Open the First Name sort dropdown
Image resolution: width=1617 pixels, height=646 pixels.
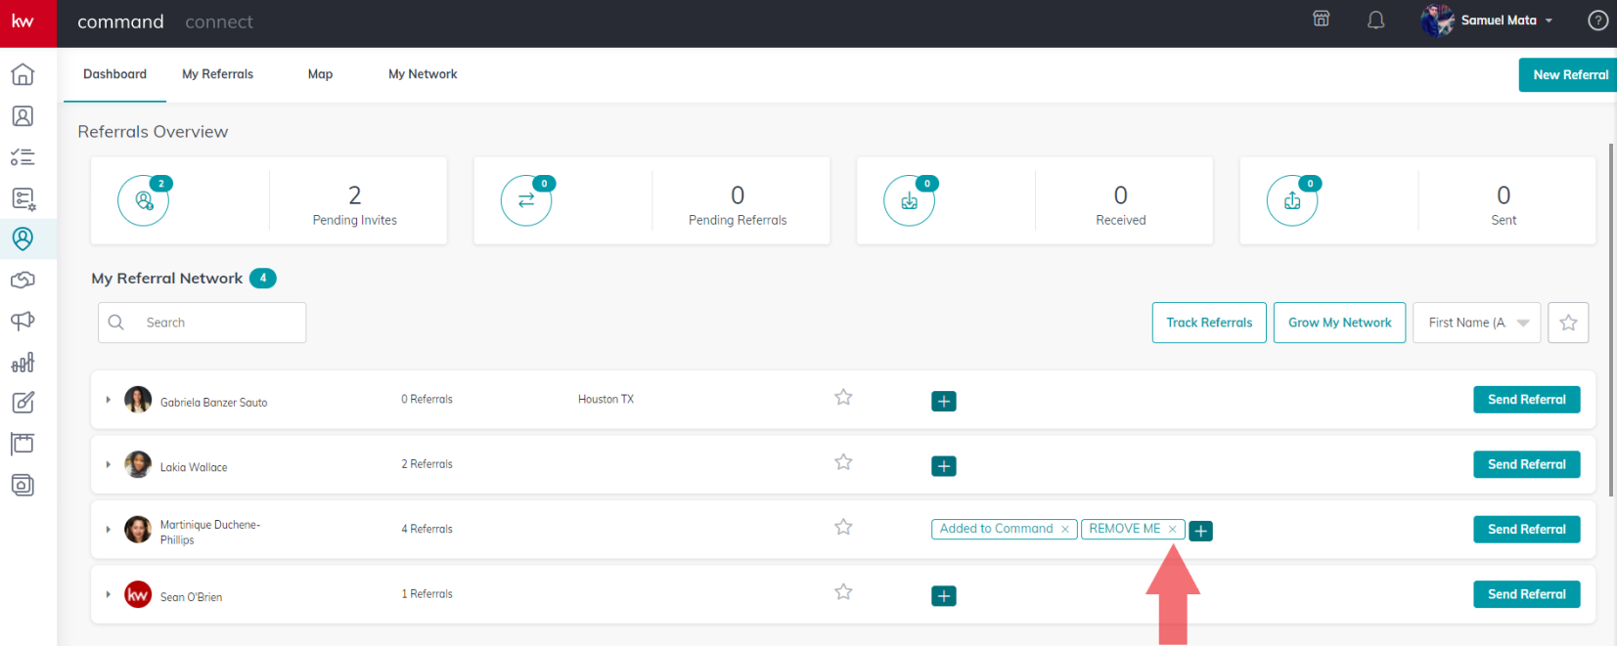(x=1476, y=323)
